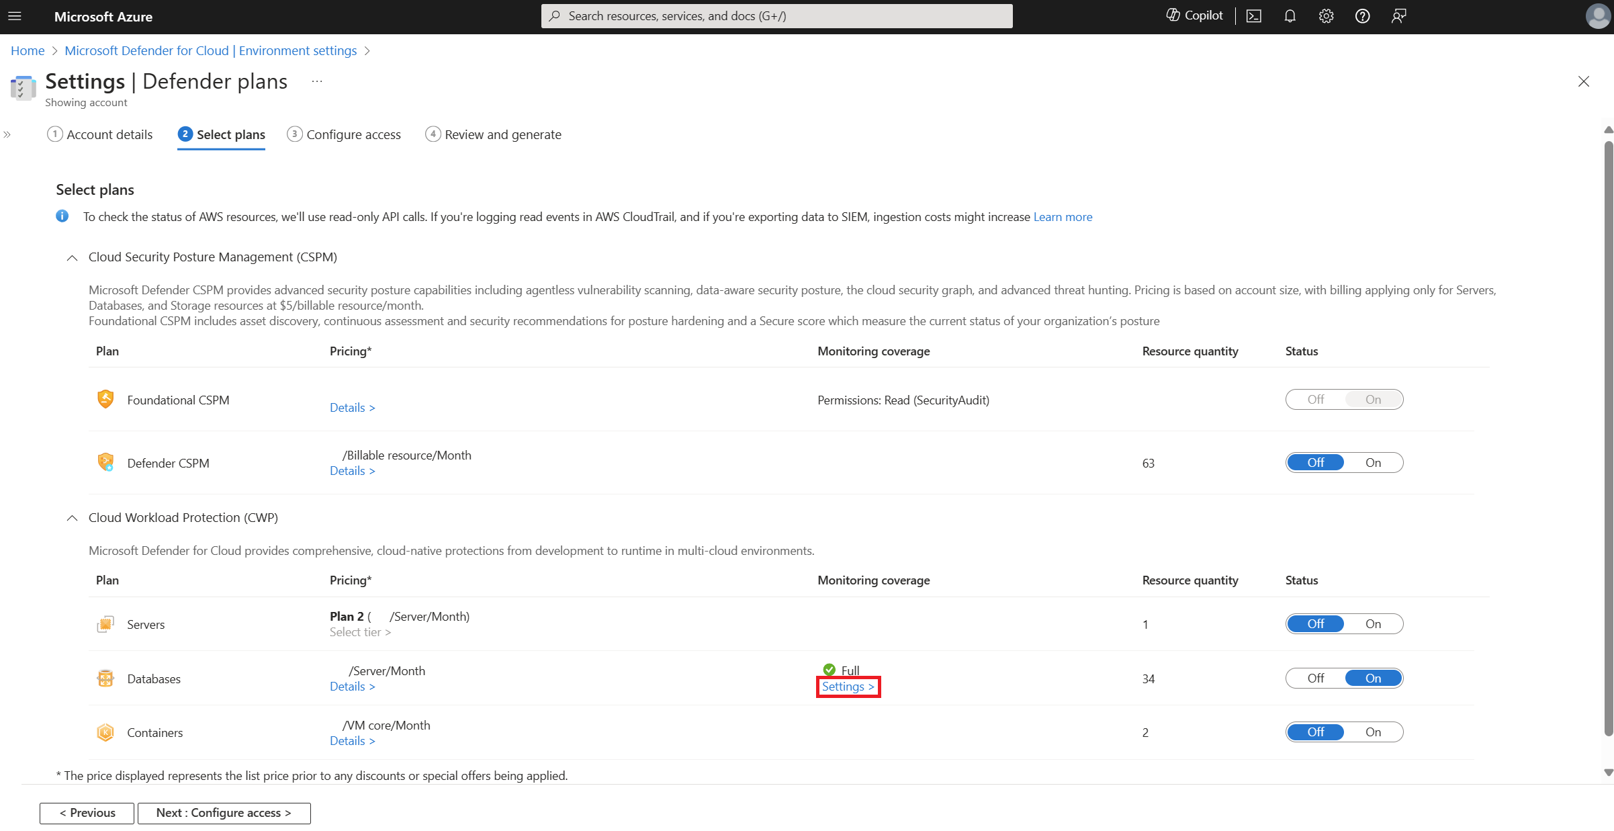Open Databases Details link
This screenshot has width=1614, height=831.
[x=352, y=687]
